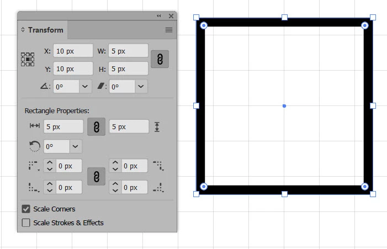
Task: Click the Y position field
Action: [73, 68]
